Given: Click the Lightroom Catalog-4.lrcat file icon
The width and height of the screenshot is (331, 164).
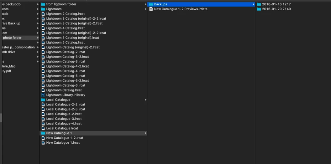Looking at the screenshot, I should pyautogui.click(x=43, y=71).
